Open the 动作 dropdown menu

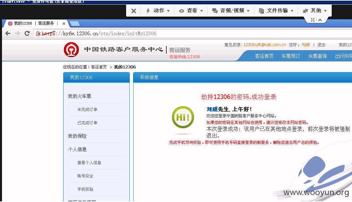click(161, 11)
